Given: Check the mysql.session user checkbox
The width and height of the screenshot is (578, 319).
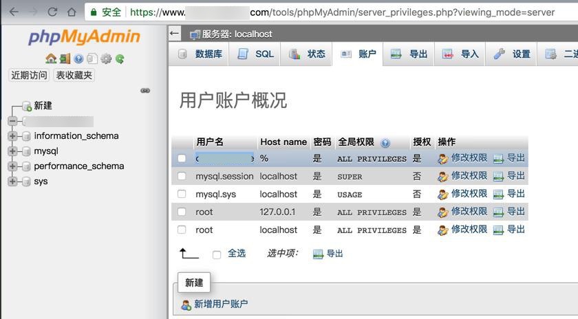Looking at the screenshot, I should (x=182, y=176).
